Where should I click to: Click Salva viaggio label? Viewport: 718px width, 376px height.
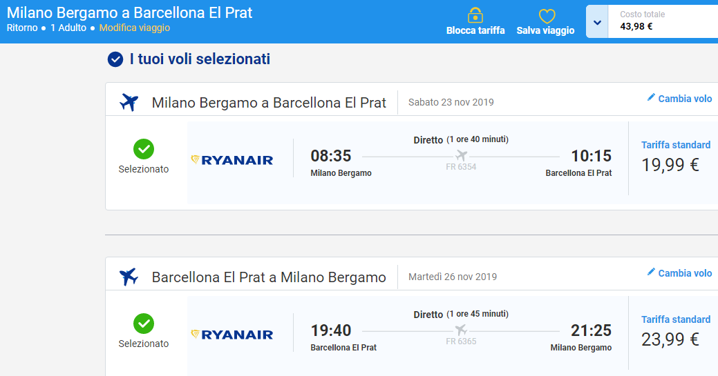(545, 30)
